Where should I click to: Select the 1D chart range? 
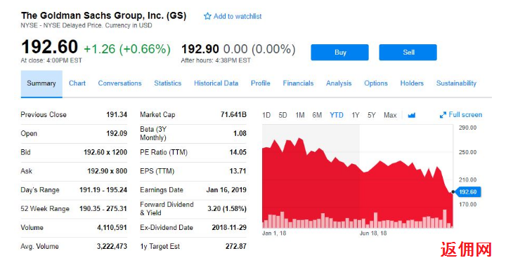(x=266, y=115)
